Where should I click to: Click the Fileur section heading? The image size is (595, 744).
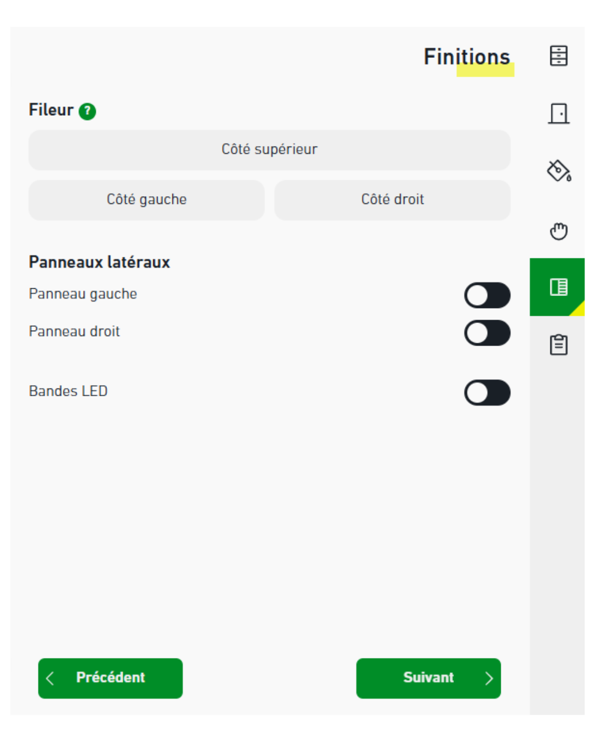(51, 110)
